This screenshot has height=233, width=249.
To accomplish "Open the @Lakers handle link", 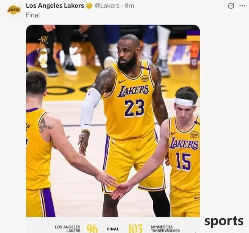I will point(107,6).
